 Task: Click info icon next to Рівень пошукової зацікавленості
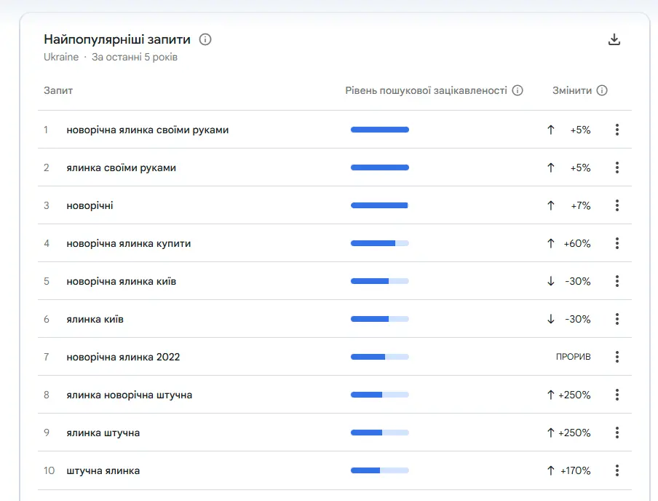point(518,90)
